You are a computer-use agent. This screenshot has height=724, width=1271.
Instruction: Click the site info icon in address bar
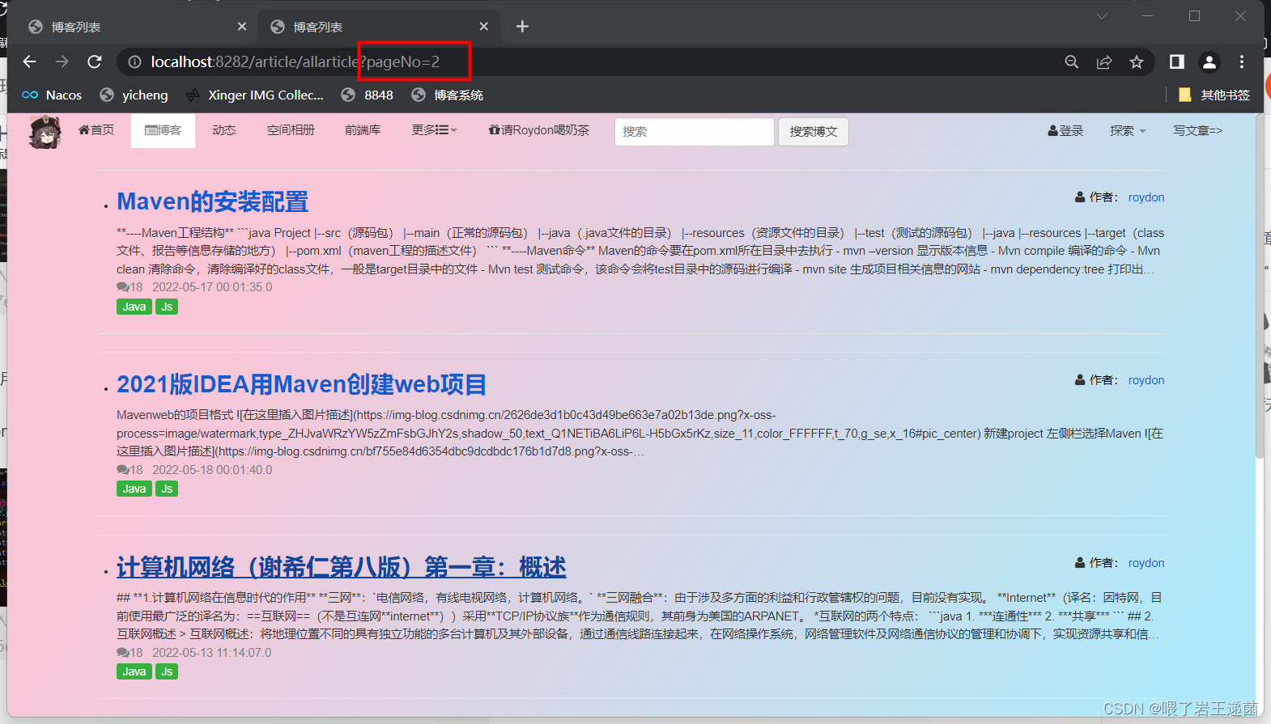point(135,61)
